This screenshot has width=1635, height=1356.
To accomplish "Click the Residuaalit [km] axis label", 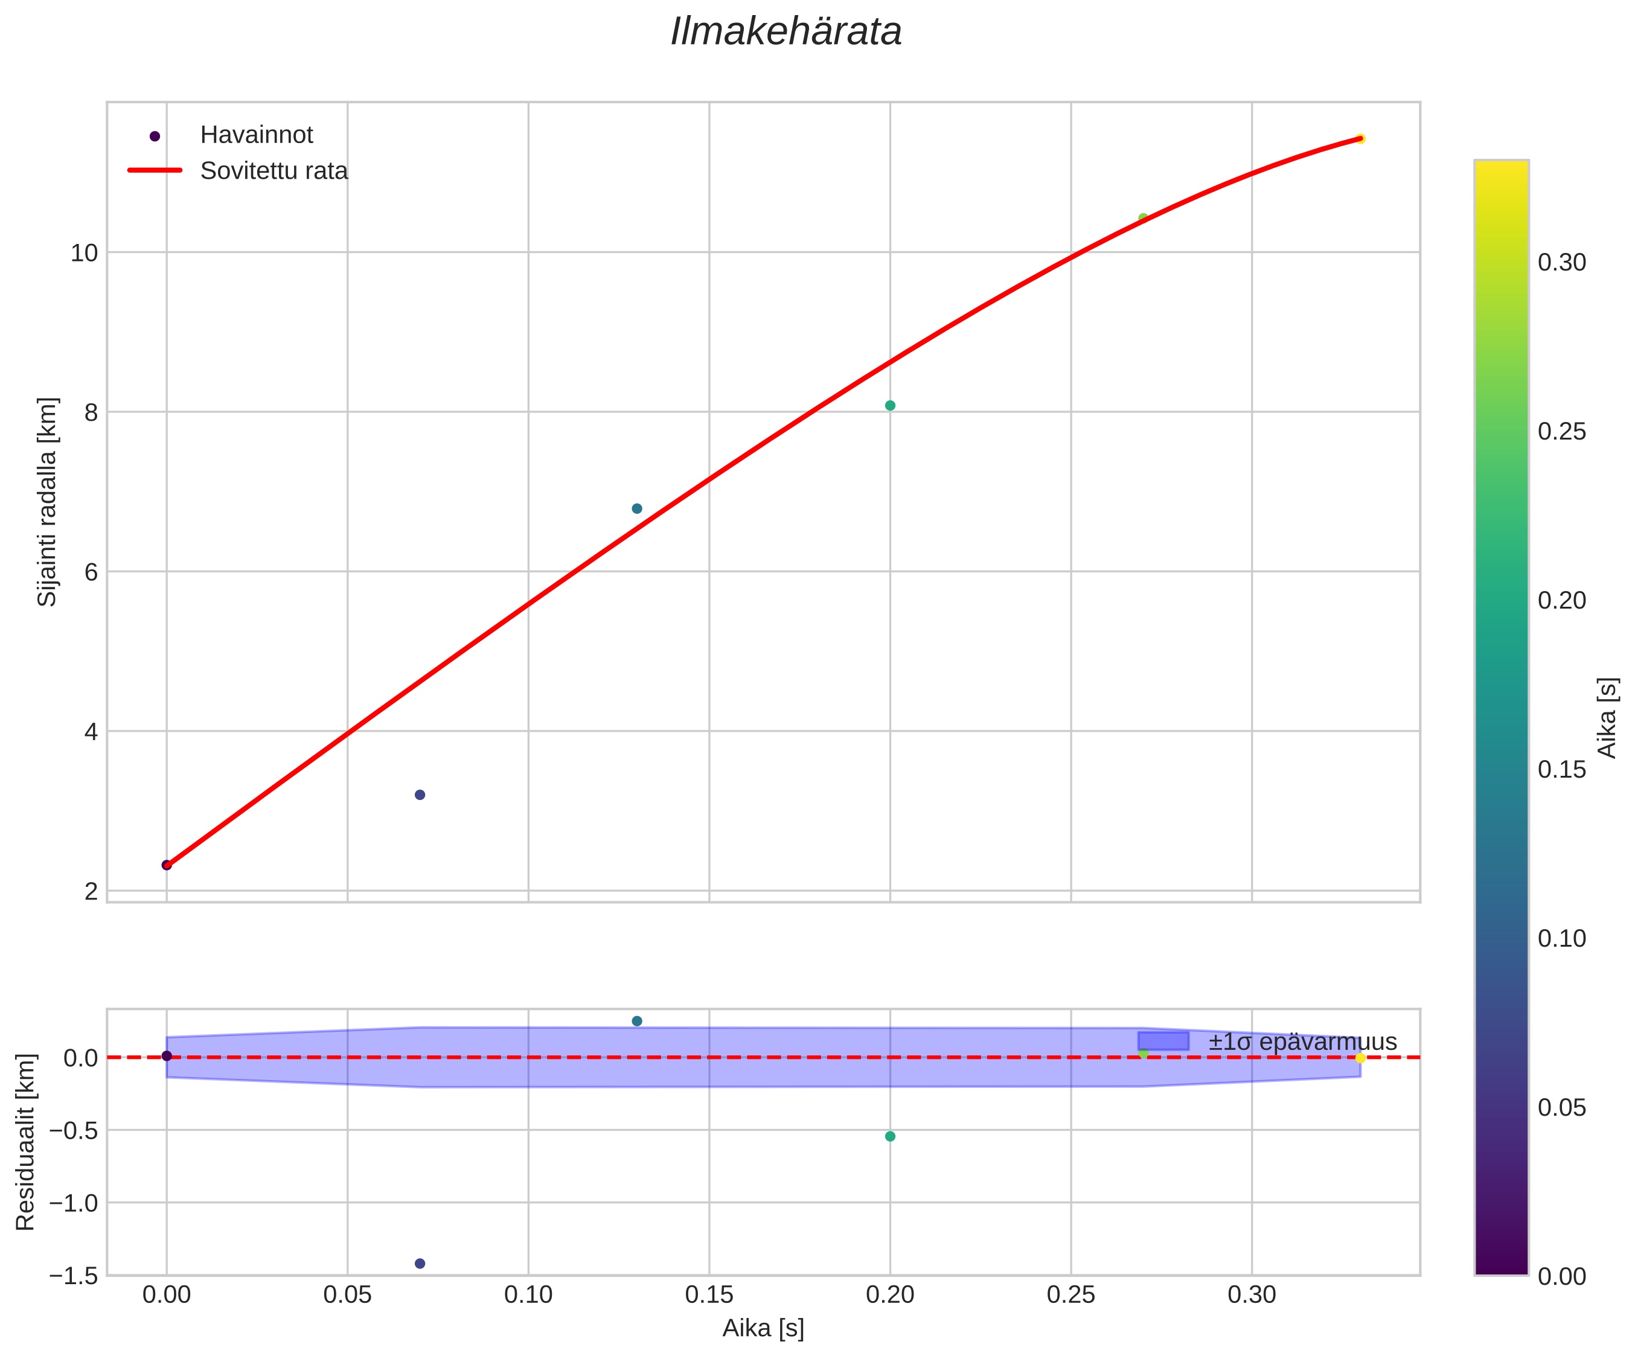I will 26,1142.
